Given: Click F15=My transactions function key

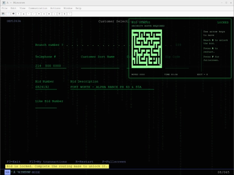Looking at the screenshot, I should [x=48, y=162].
